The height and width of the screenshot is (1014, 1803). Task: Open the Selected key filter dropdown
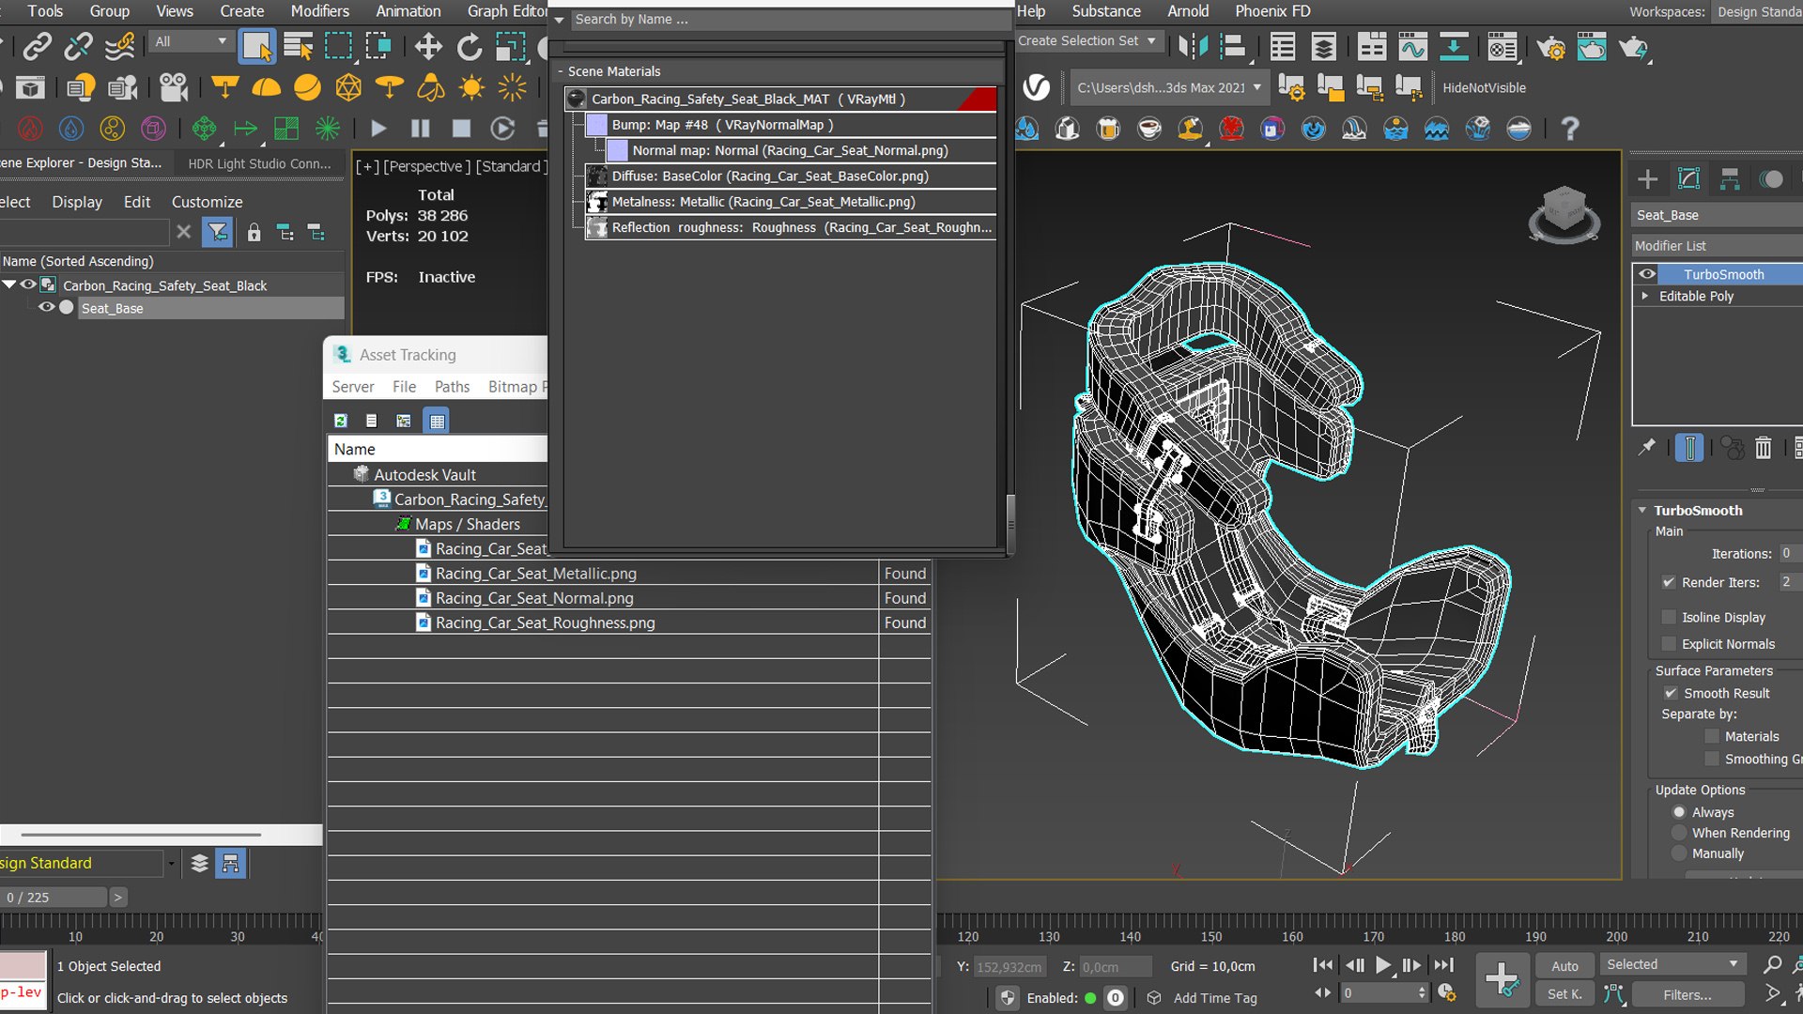[1672, 964]
